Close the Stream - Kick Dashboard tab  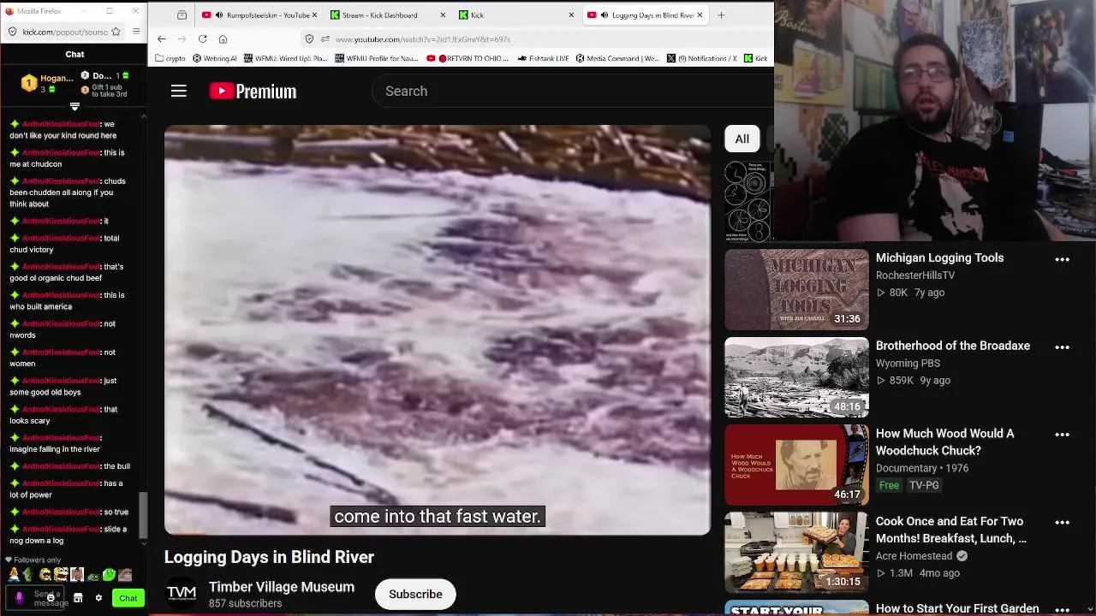tap(442, 15)
